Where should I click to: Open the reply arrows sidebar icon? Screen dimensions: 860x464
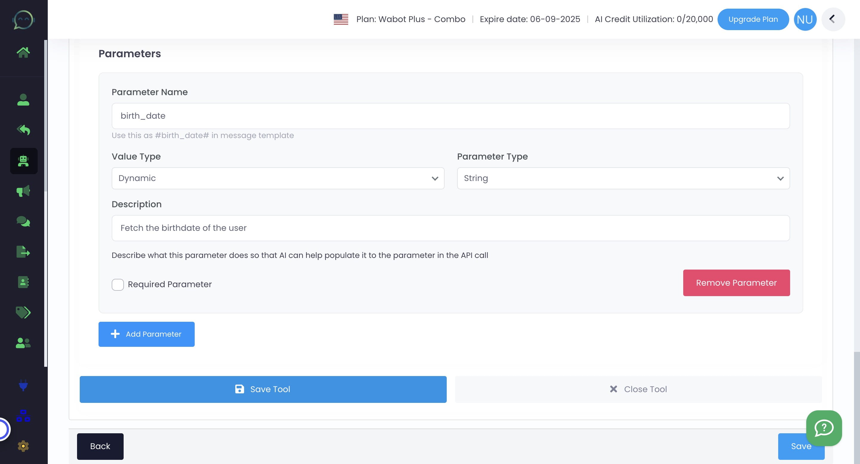[x=23, y=130]
